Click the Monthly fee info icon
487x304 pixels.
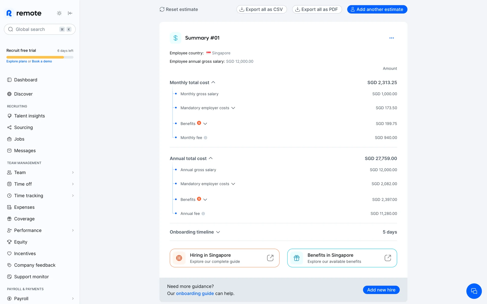click(x=205, y=138)
